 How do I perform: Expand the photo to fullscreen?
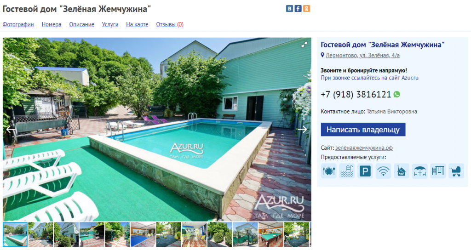click(x=304, y=45)
